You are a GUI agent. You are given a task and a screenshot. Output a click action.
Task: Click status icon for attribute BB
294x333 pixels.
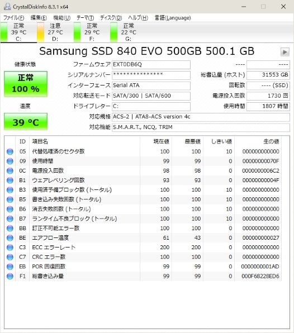click(10, 229)
